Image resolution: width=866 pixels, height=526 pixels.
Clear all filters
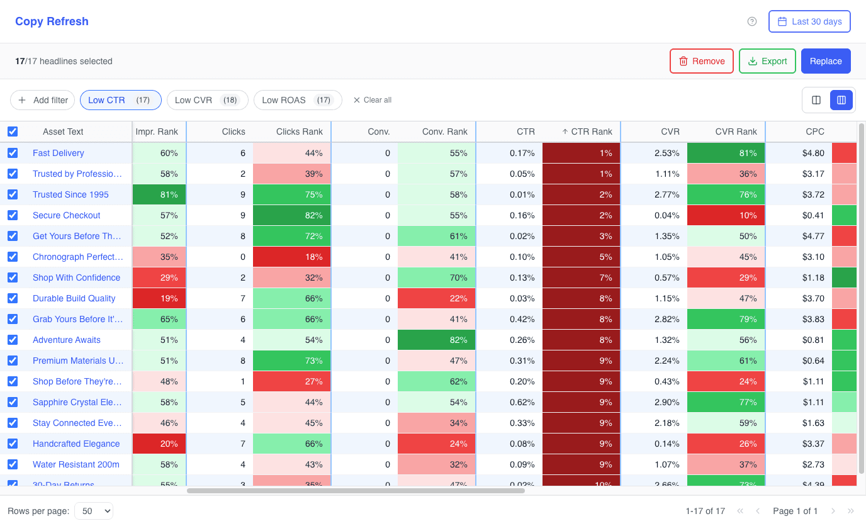coord(372,100)
